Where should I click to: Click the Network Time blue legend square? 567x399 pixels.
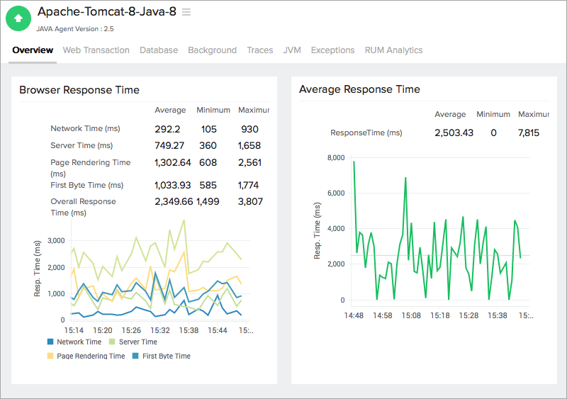(51, 342)
